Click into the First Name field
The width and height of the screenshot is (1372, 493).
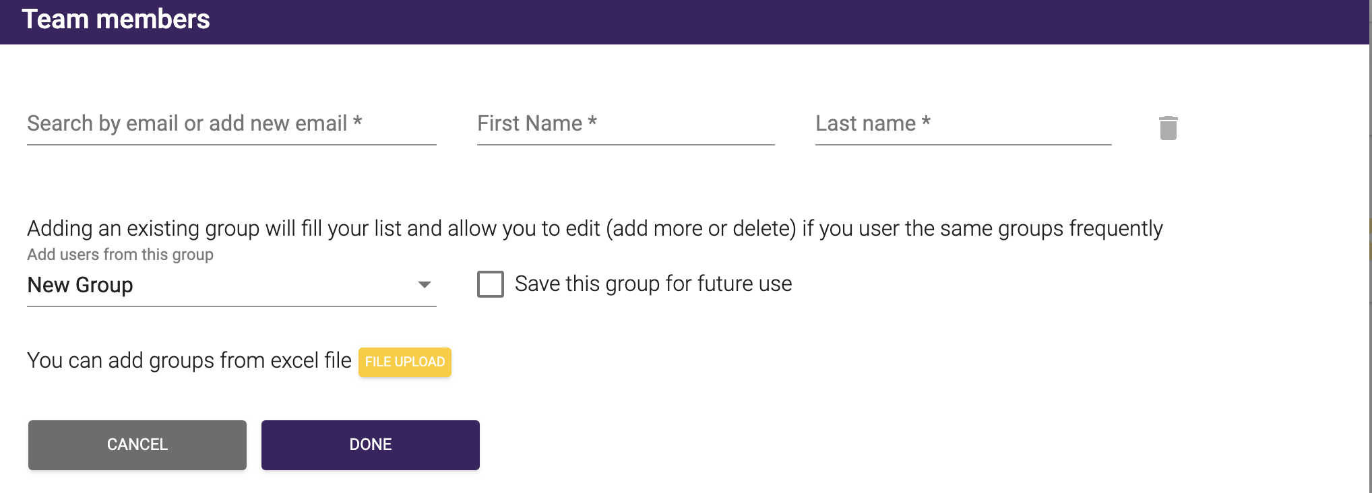tap(625, 125)
